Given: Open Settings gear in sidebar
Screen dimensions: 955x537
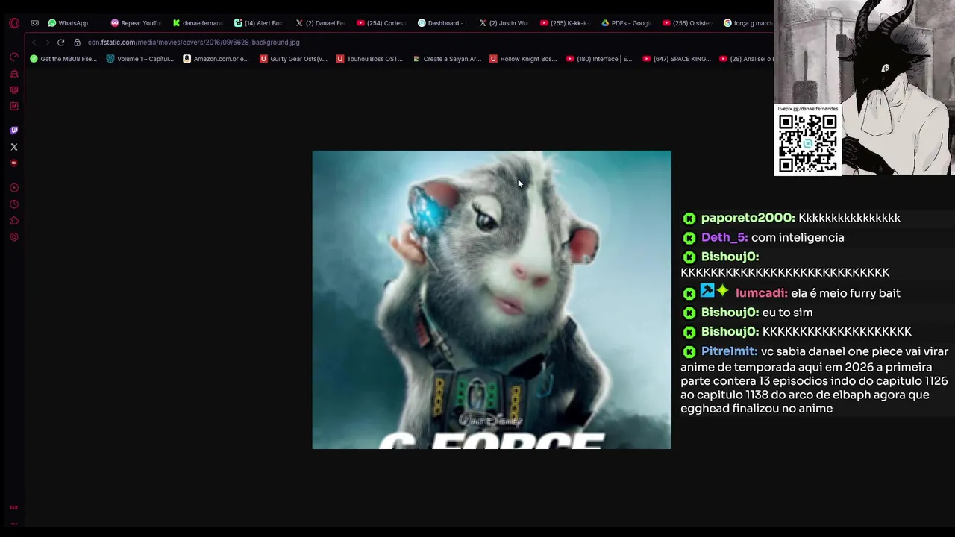Looking at the screenshot, I should pos(13,237).
